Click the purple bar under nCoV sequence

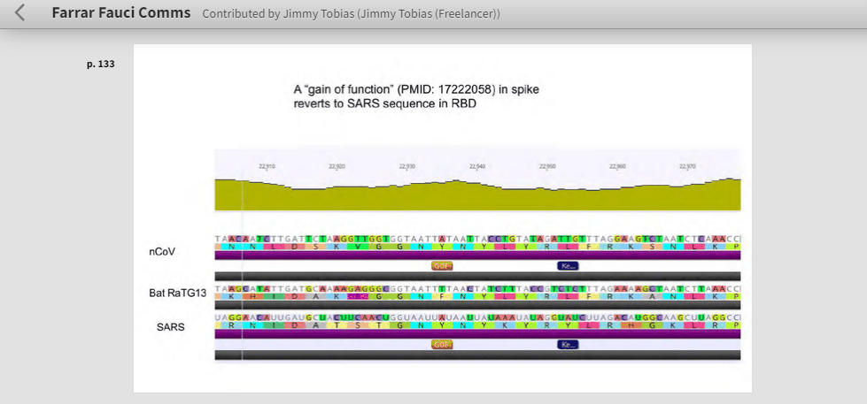point(477,255)
